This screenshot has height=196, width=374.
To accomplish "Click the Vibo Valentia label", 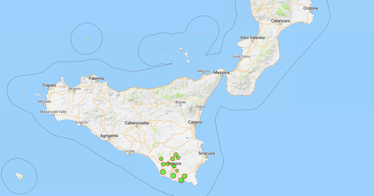I will click(252, 38).
